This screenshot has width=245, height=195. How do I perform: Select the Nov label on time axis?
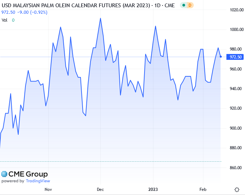coord(49,189)
